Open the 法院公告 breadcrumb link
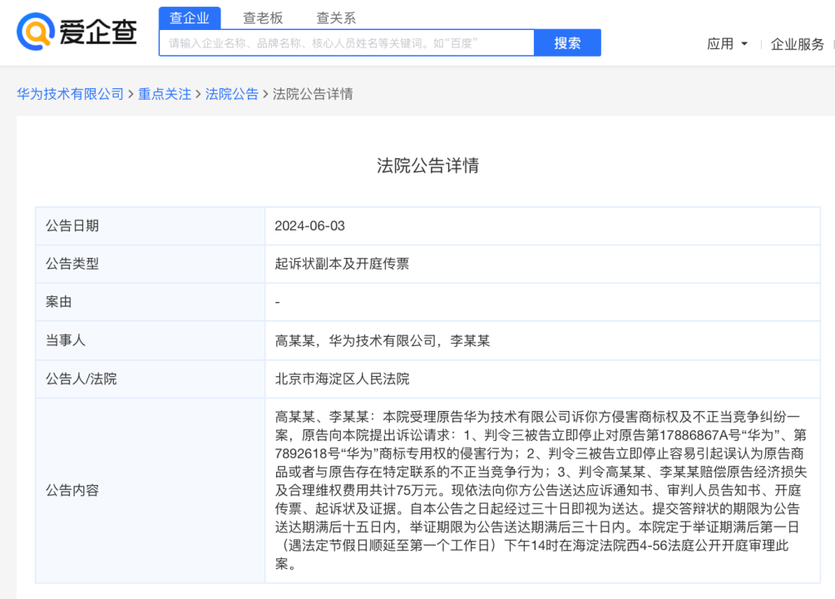Image resolution: width=835 pixels, height=599 pixels. (232, 94)
